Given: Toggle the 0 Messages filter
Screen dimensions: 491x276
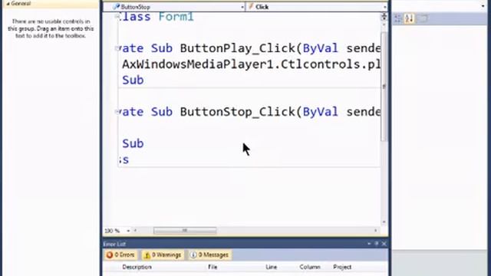Looking at the screenshot, I should coord(209,255).
